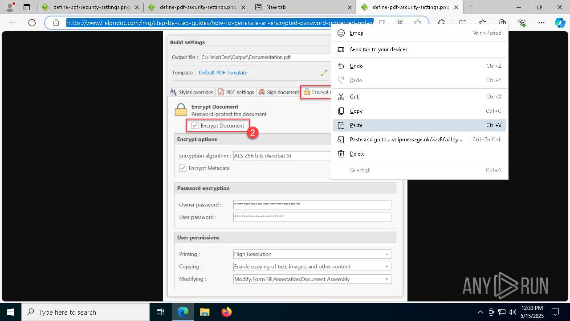Screen dimensions: 570x321
Task: Open the Windows Start menu
Action: click(x=10, y=312)
